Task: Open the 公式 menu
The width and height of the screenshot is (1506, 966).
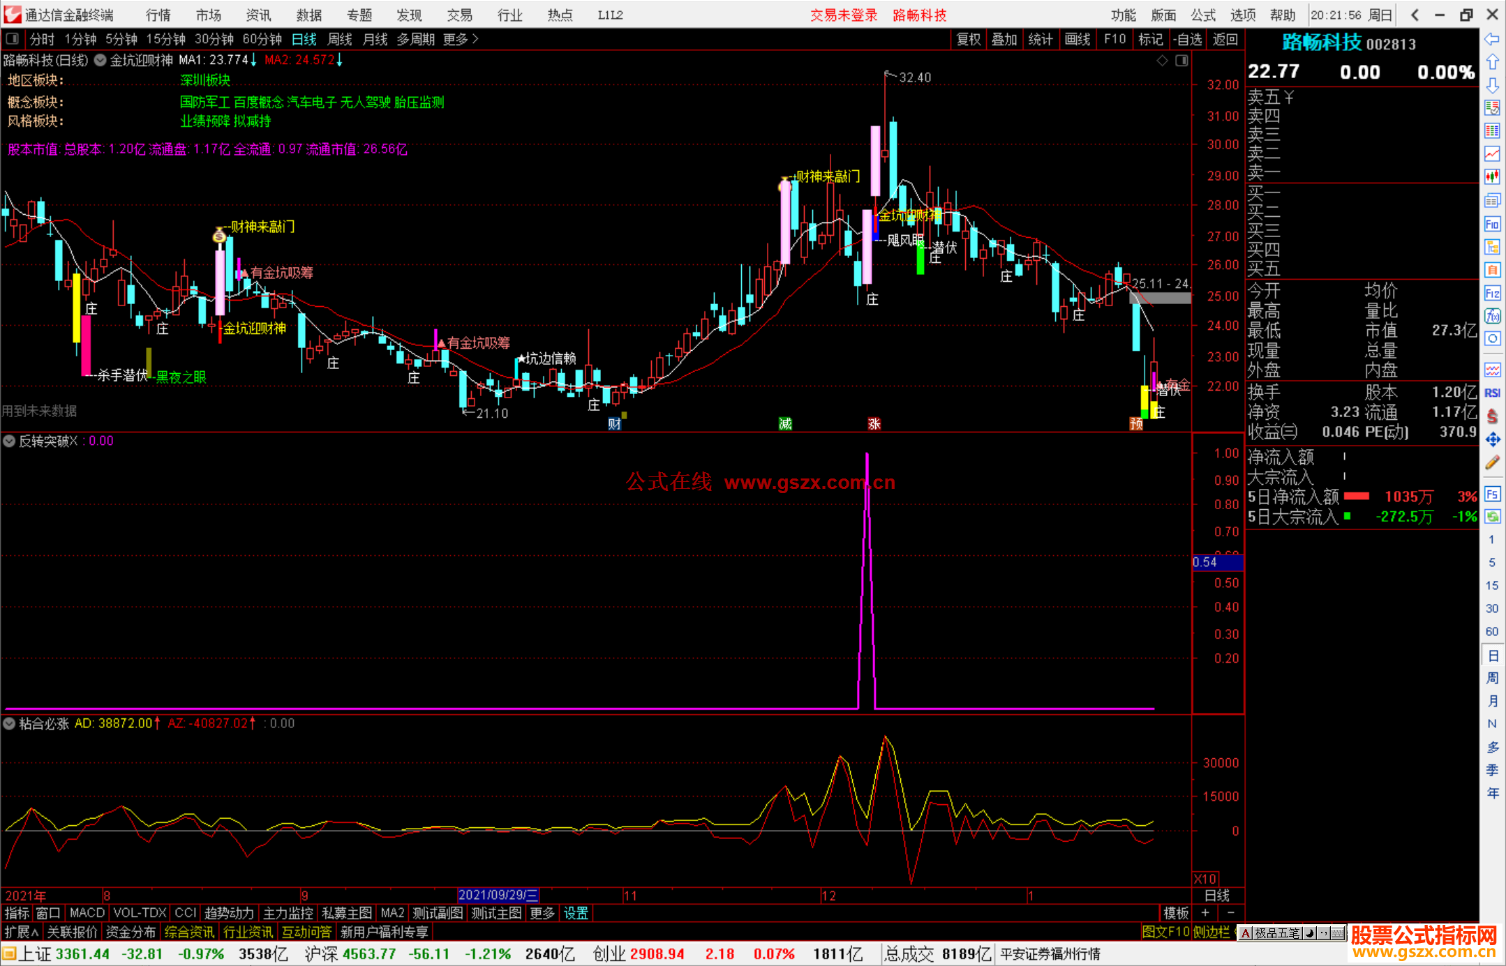Action: point(1203,15)
